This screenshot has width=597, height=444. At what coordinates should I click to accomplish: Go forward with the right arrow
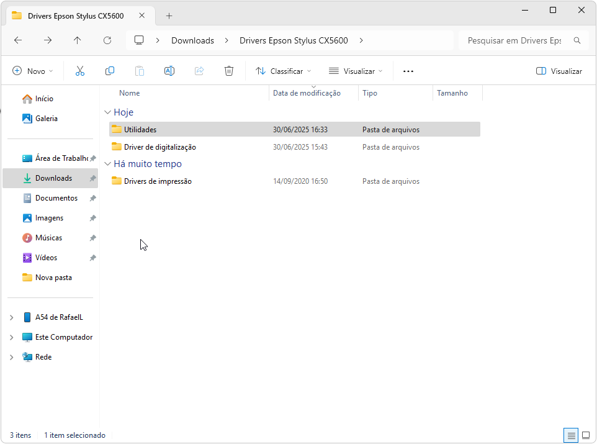pos(48,40)
